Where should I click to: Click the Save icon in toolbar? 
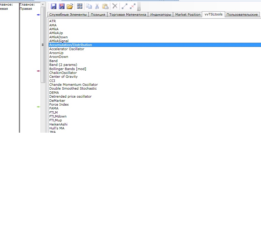(54, 6)
